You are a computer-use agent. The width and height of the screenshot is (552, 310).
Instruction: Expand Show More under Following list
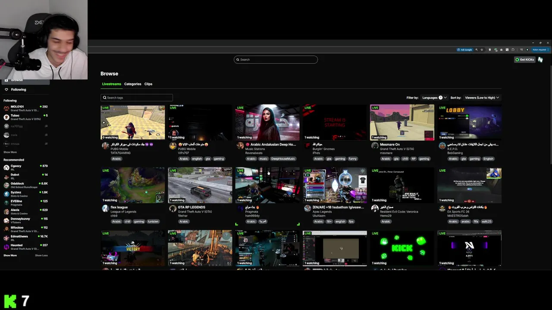point(10,152)
